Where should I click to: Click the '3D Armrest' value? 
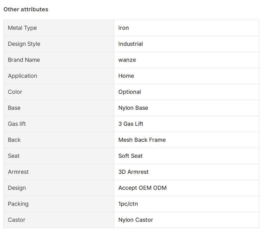(x=133, y=172)
